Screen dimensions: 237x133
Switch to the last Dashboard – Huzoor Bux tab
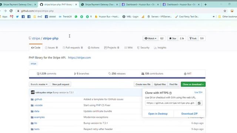click(x=181, y=4)
